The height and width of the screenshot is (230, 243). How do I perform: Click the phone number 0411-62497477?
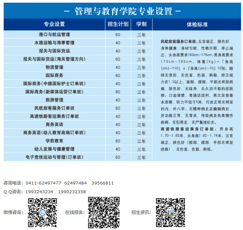coord(43,183)
